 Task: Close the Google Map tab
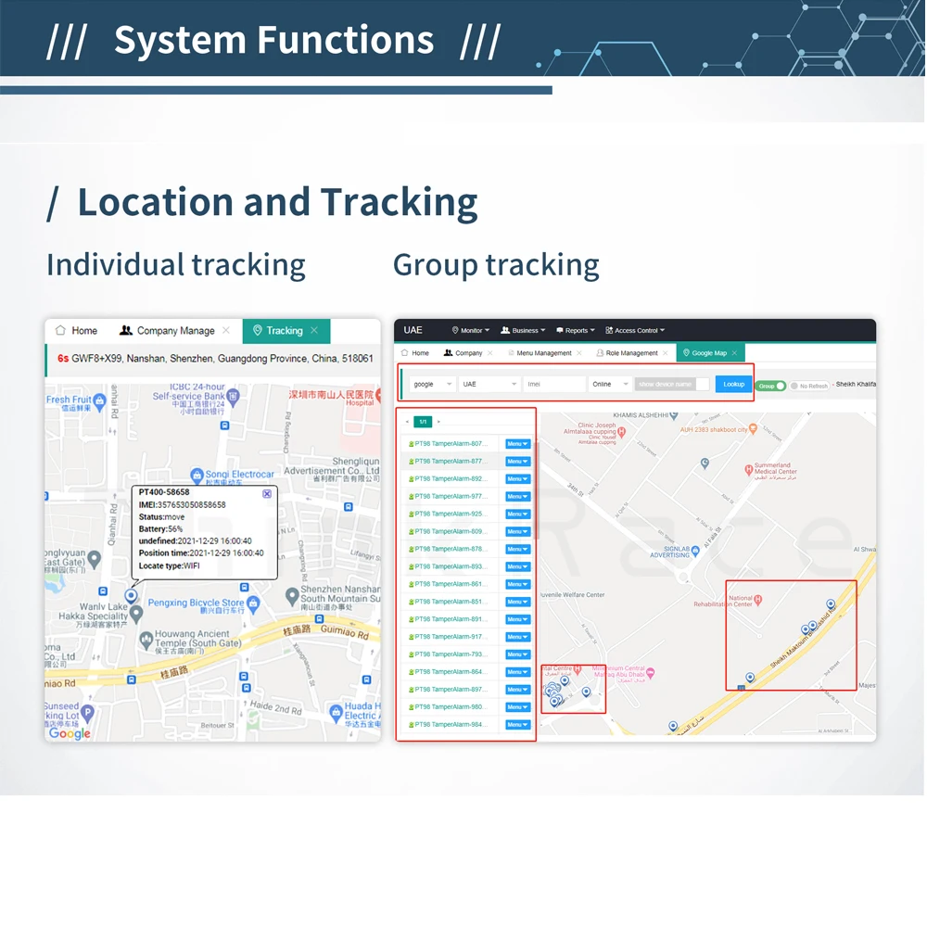(x=734, y=353)
